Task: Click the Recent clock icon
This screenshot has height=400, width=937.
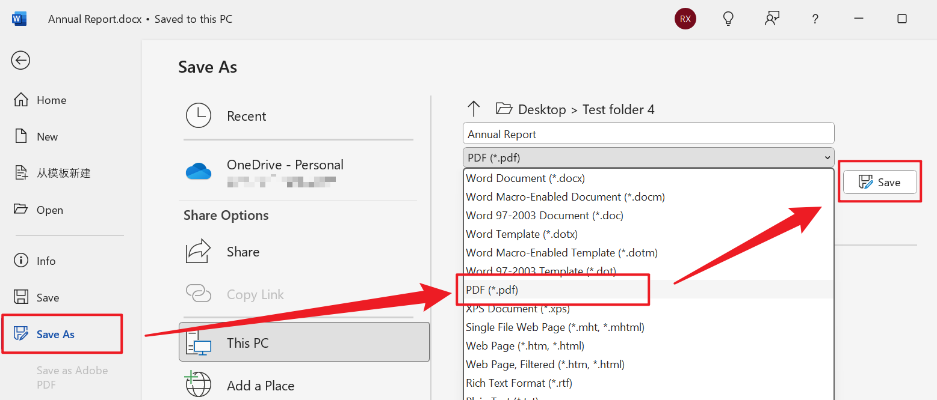Action: pyautogui.click(x=199, y=116)
